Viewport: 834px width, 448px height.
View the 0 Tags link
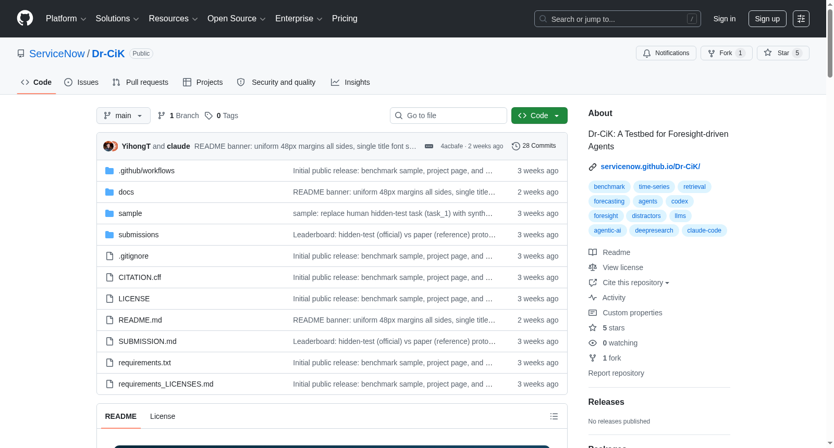[222, 116]
